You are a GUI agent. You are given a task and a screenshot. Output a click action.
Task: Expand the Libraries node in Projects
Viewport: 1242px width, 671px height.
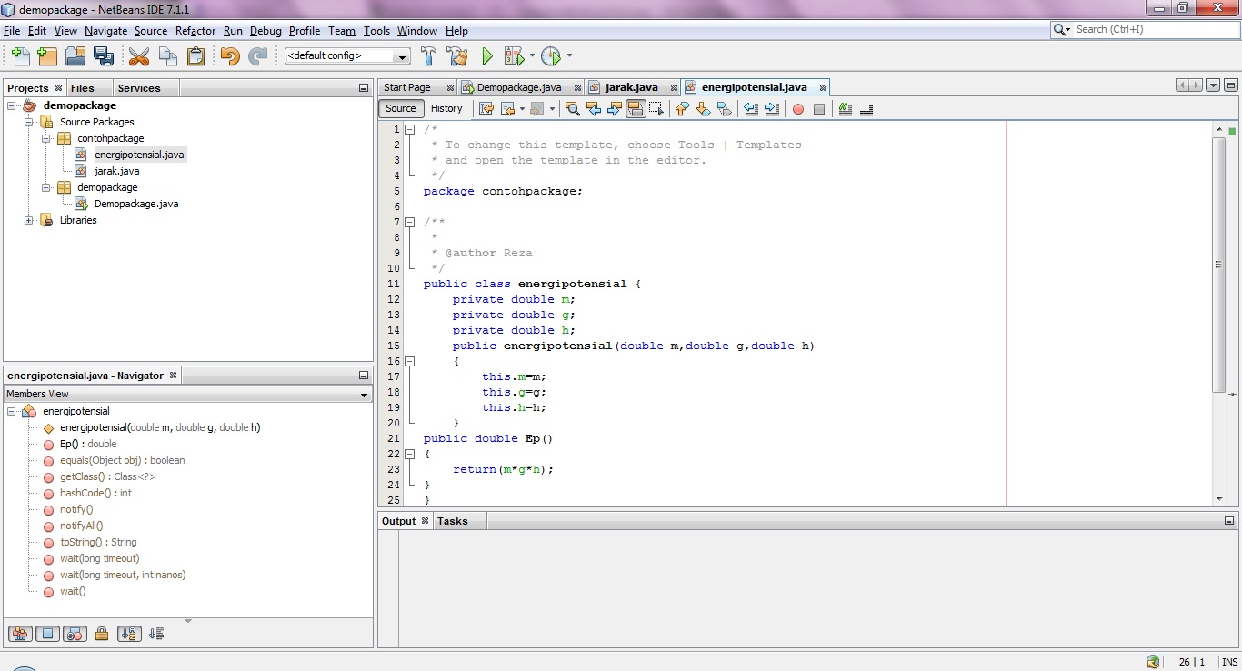point(28,220)
